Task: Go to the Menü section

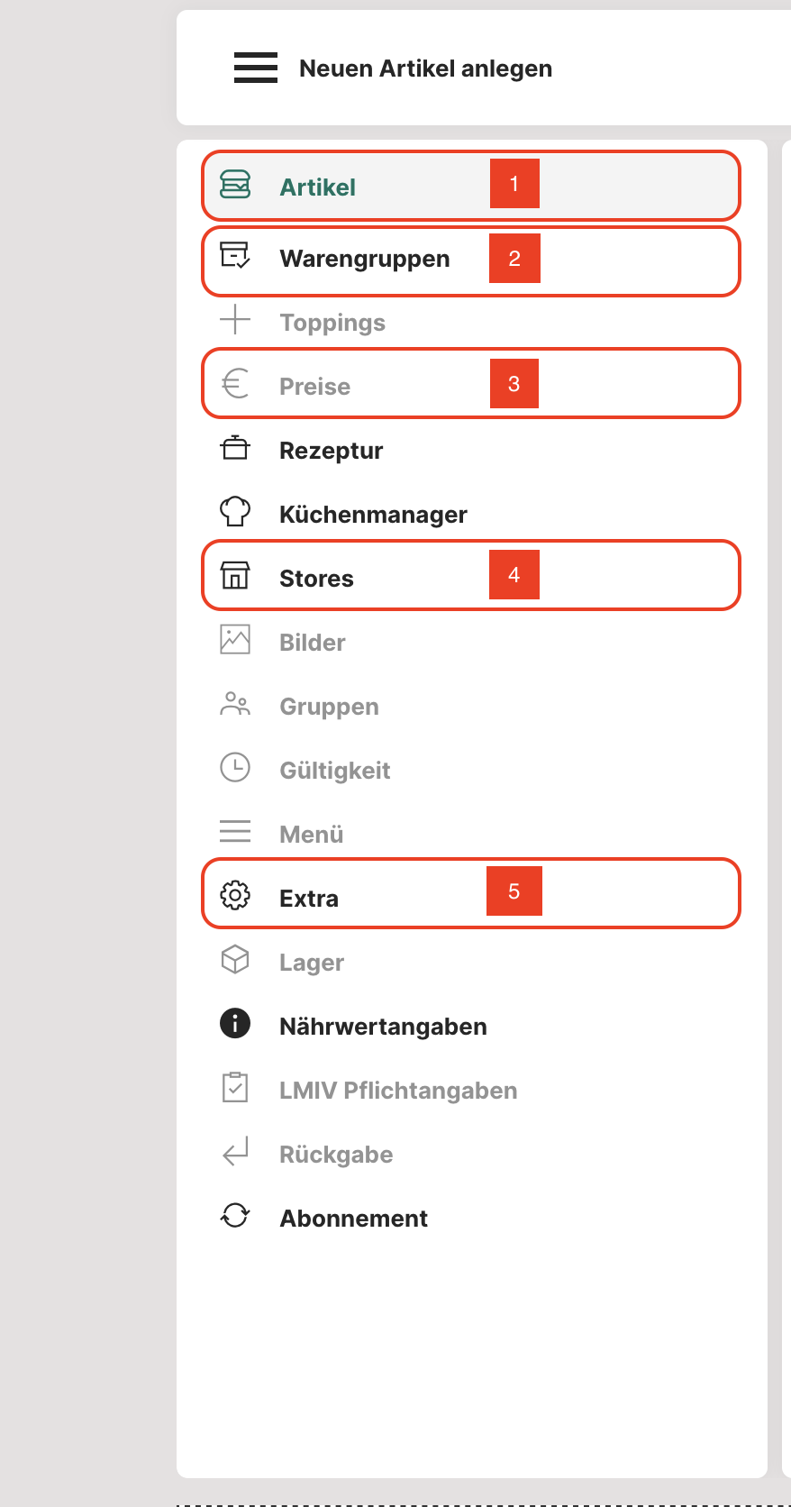Action: tap(311, 835)
